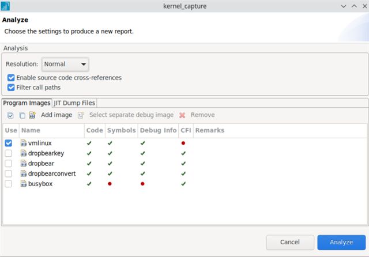The width and height of the screenshot is (369, 257).
Task: Click the red Debug Info indicator for busybox
Action: [x=142, y=184]
